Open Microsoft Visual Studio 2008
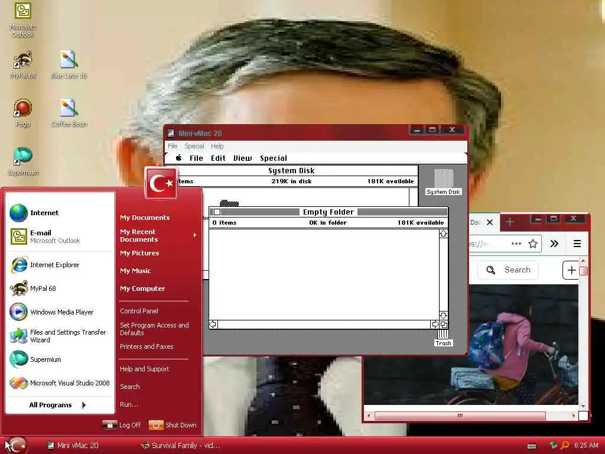This screenshot has height=454, width=605. [61, 383]
